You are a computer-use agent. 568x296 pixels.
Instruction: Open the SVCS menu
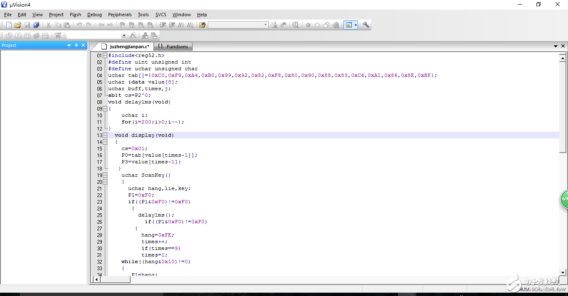pyautogui.click(x=161, y=15)
